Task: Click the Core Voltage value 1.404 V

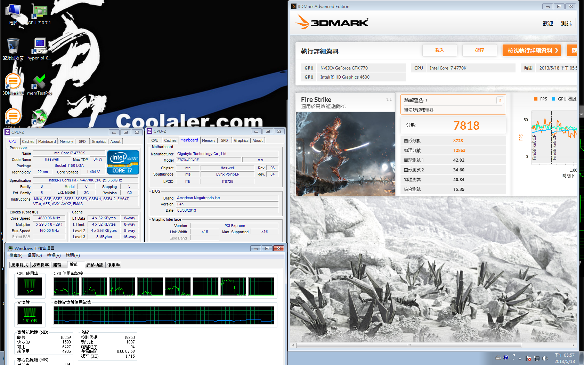Action: [x=93, y=172]
